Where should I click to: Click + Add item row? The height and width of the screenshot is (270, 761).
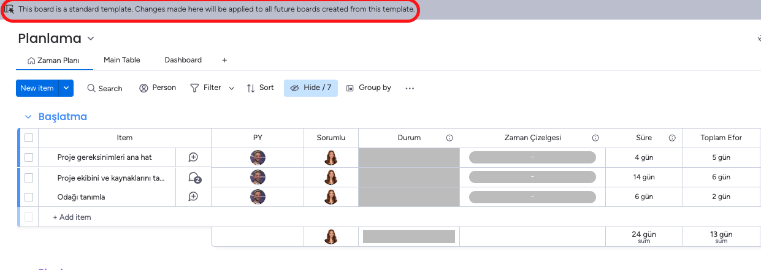click(x=72, y=217)
